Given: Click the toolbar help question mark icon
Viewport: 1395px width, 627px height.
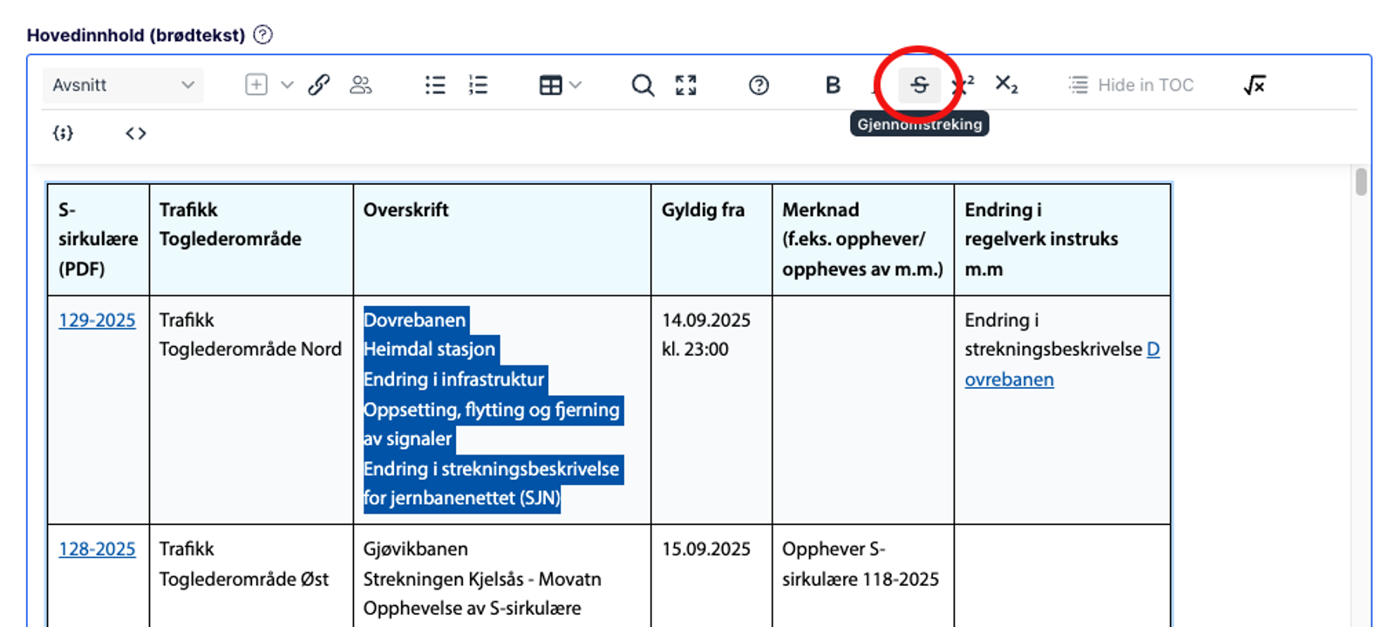Looking at the screenshot, I should coord(759,85).
